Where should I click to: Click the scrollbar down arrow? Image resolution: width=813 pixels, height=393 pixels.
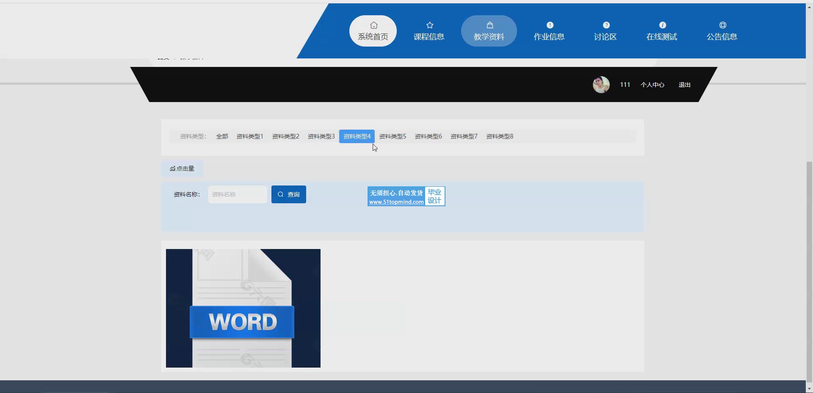(x=809, y=389)
